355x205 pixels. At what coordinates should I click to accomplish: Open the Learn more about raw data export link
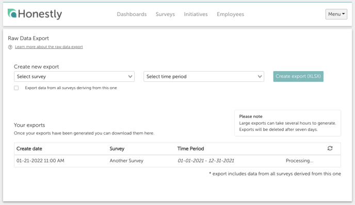pos(49,47)
